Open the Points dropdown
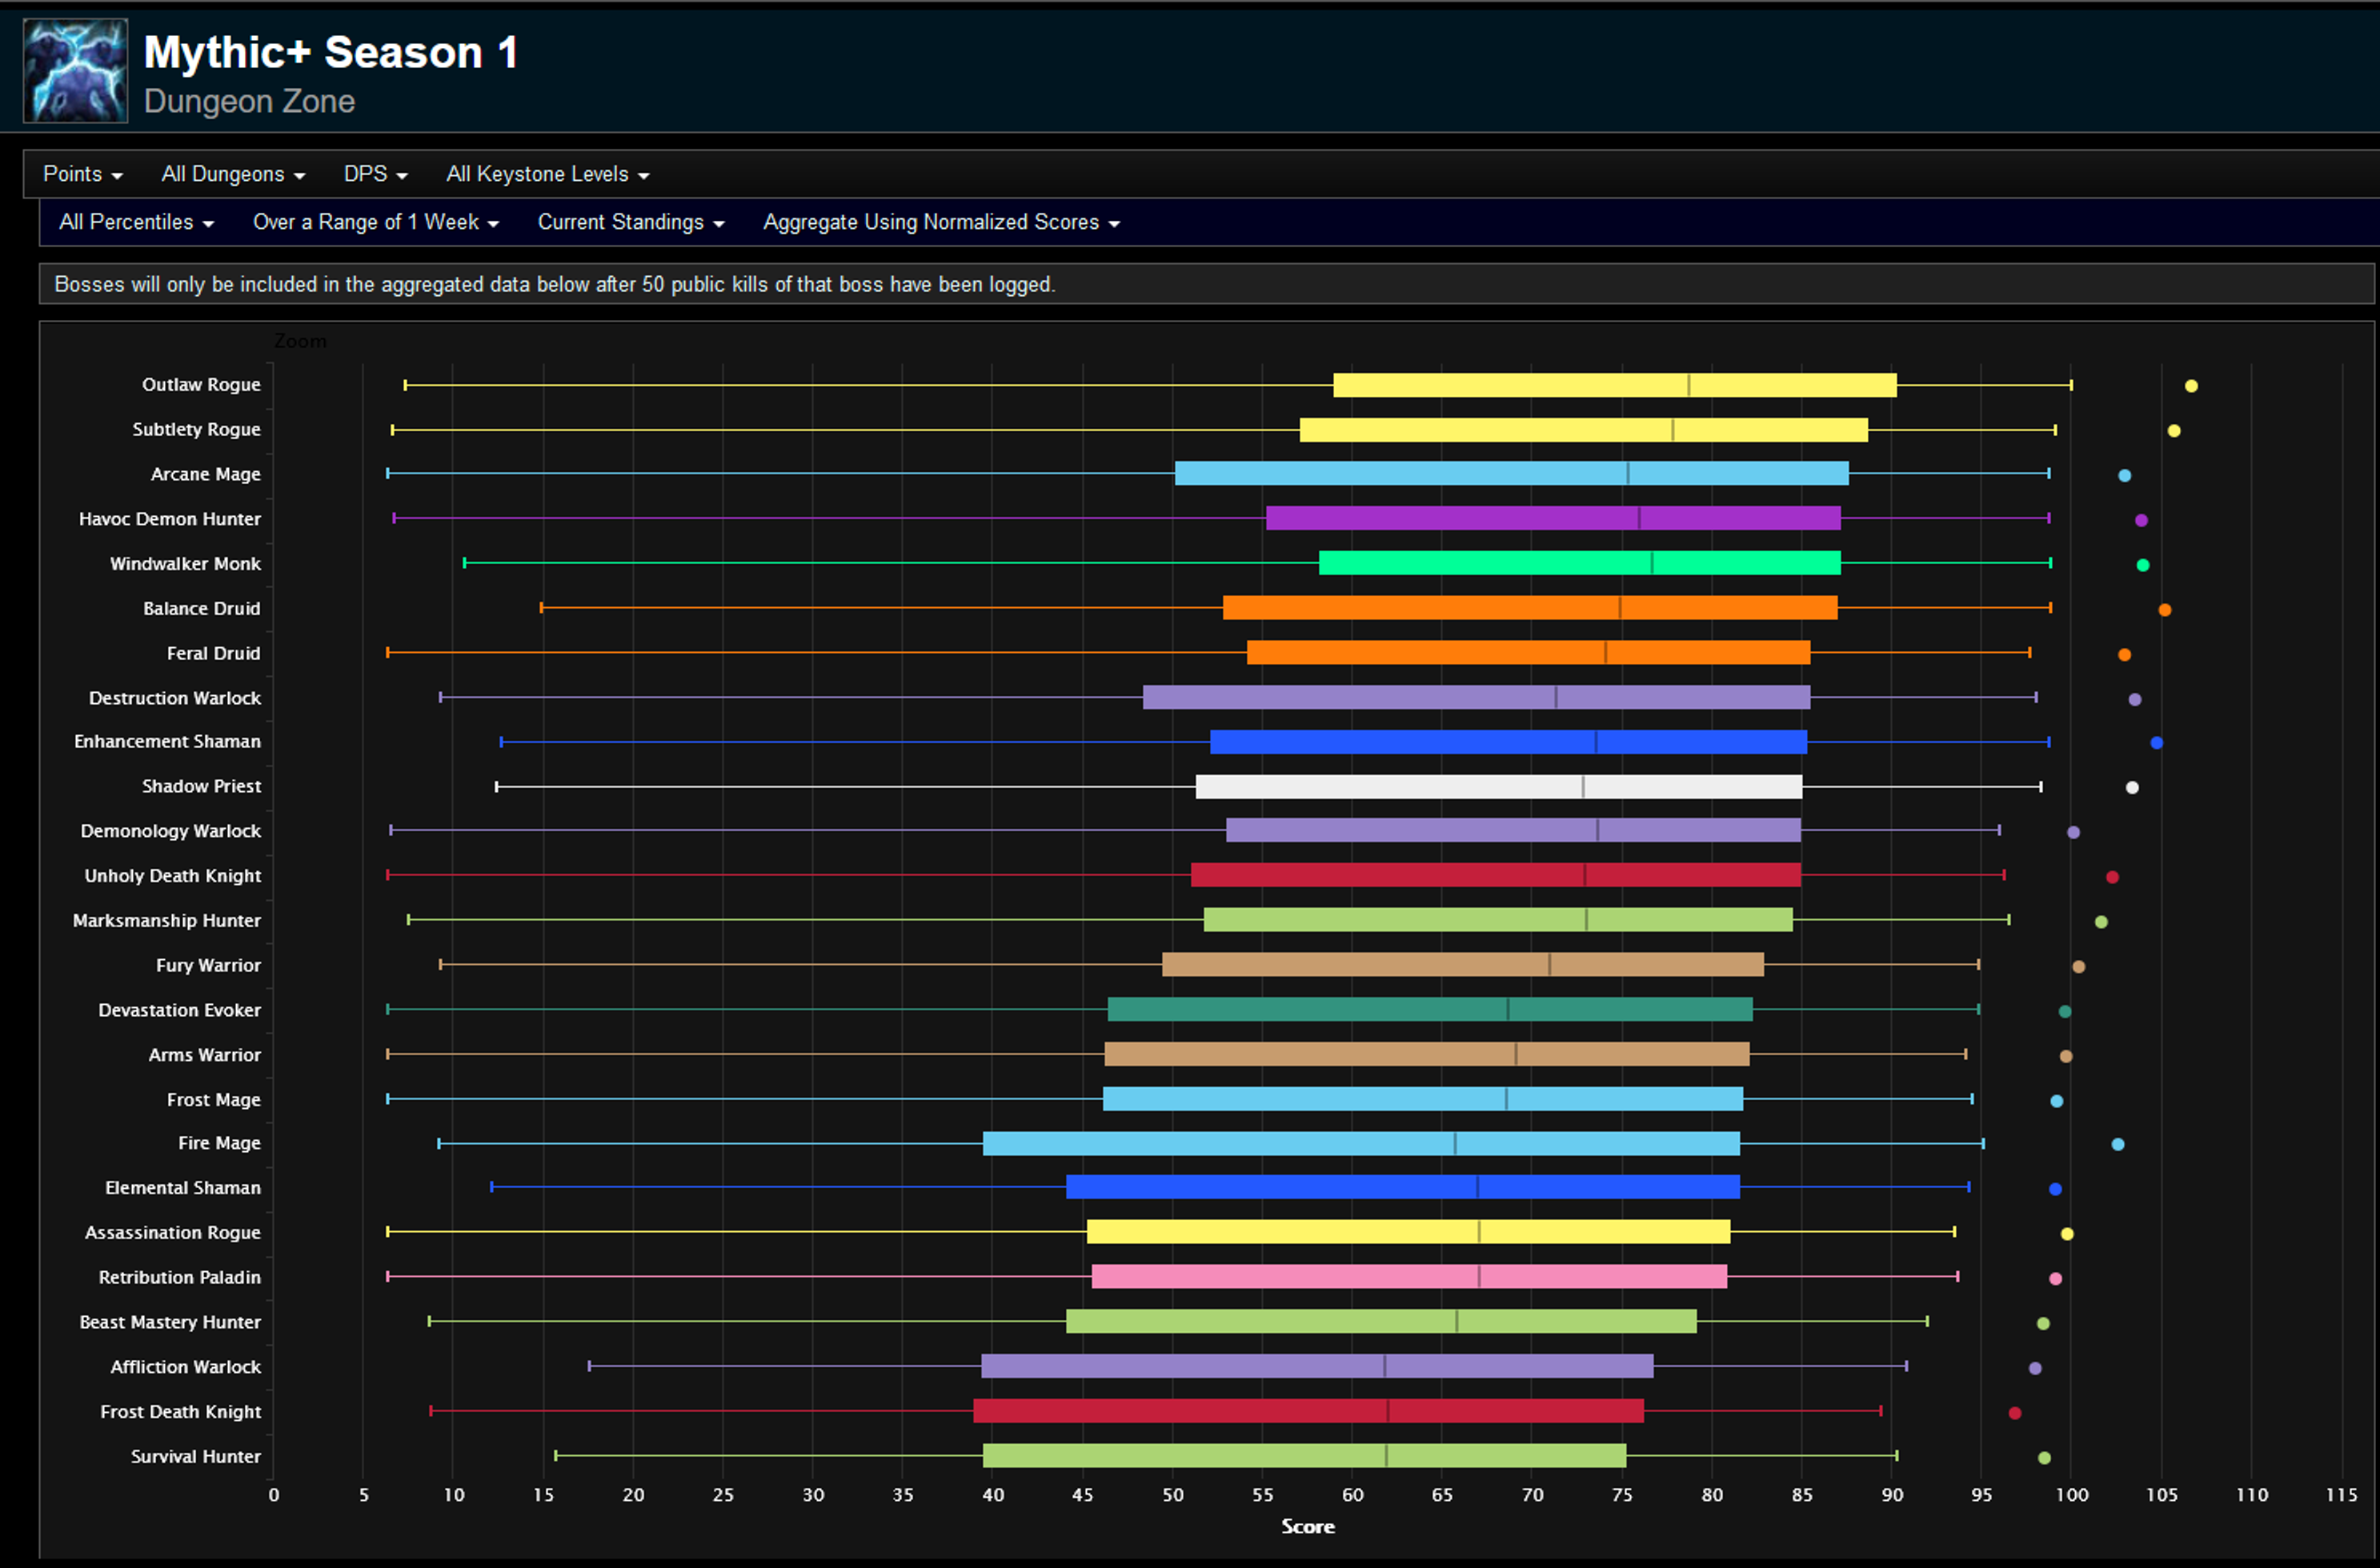The image size is (2380, 1568). [83, 174]
